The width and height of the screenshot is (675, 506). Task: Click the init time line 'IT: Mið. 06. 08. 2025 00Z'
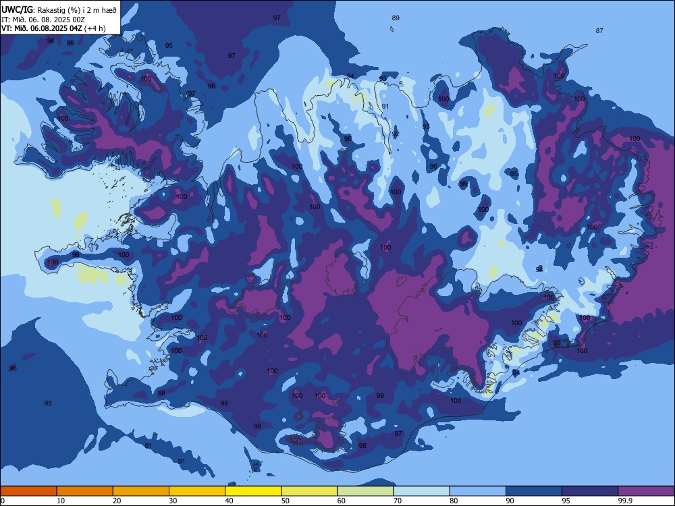43,20
